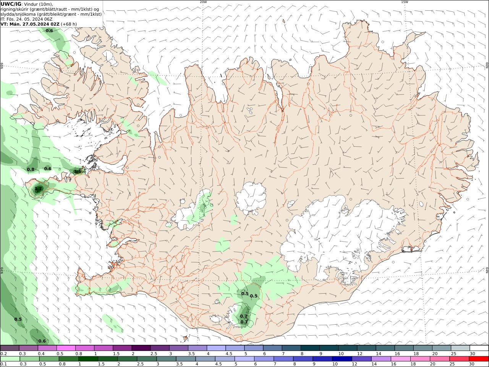Click light gray swatch labeled 25, top row

point(460,348)
